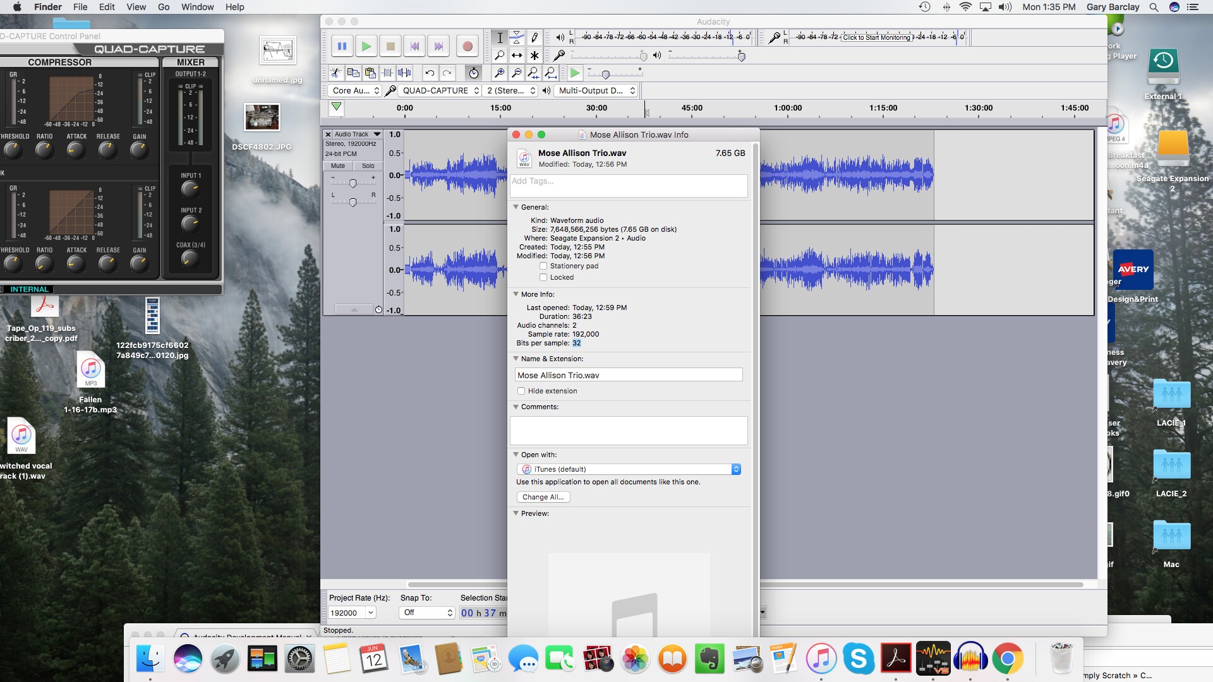Screen dimensions: 1213x682
Task: Click the Copy icon in edit toolbar
Action: (x=353, y=73)
